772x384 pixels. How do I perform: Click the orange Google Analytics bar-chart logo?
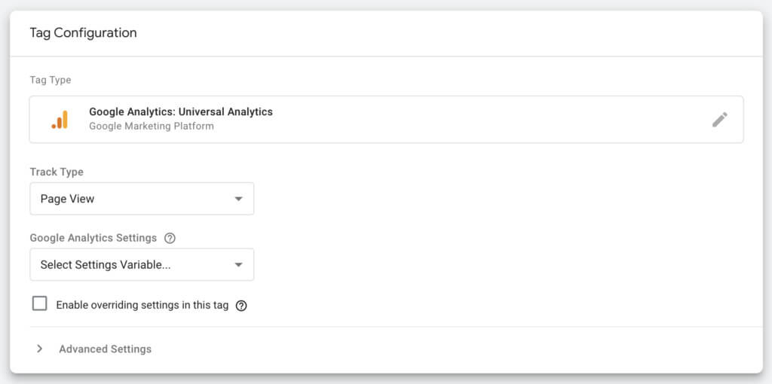click(60, 120)
